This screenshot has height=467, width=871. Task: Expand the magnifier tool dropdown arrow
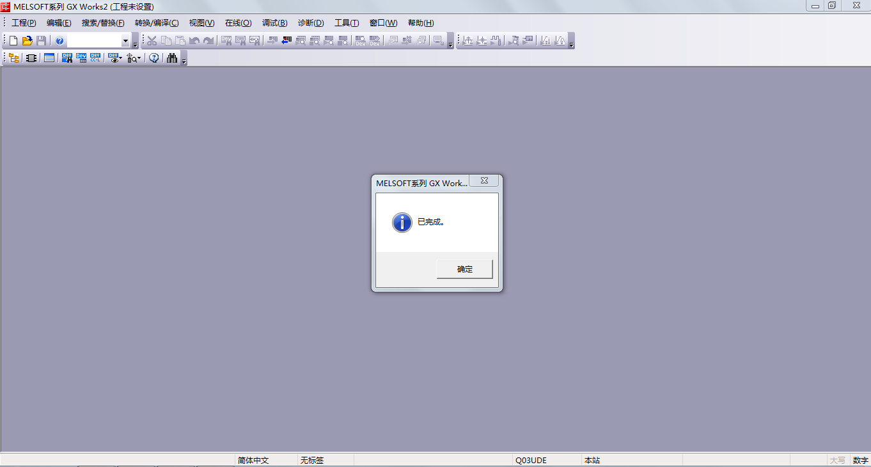click(139, 59)
